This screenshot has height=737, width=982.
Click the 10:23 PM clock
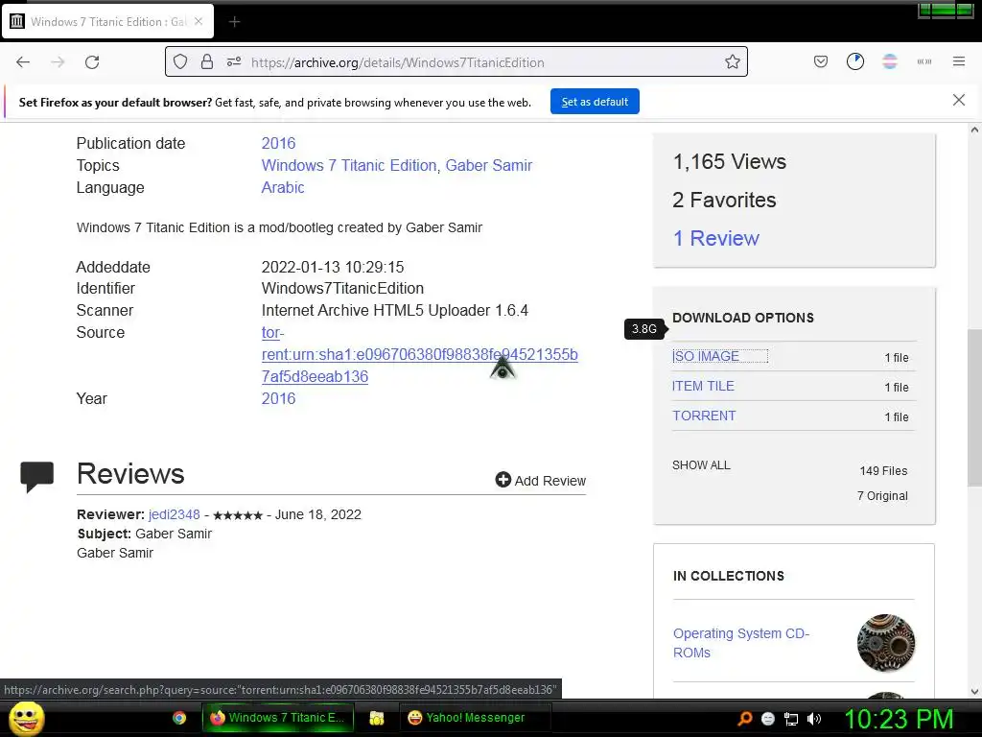point(899,719)
